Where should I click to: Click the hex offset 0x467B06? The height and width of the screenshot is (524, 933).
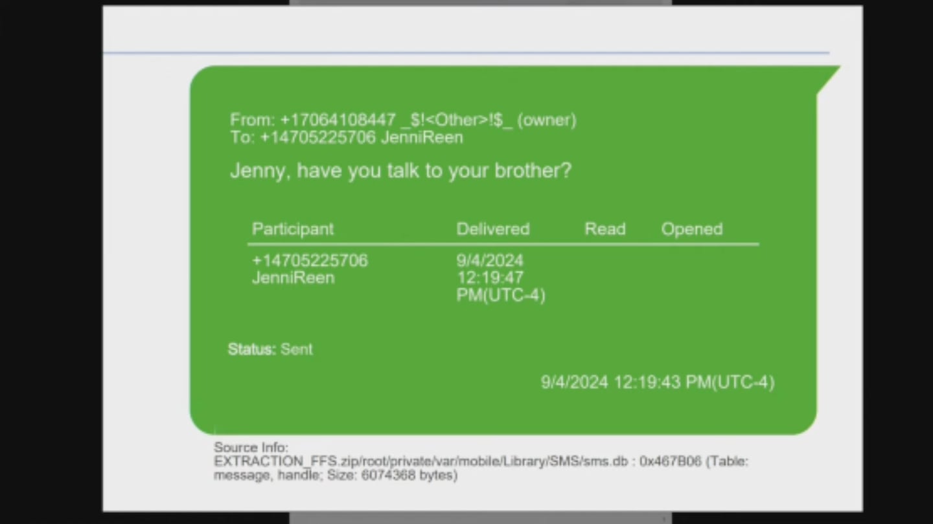pyautogui.click(x=670, y=461)
